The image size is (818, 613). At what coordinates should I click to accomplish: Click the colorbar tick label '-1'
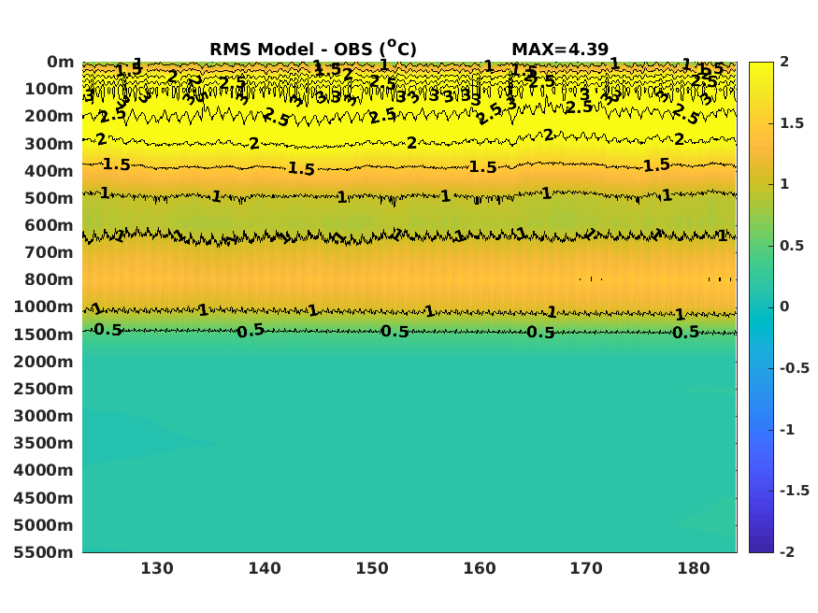(787, 430)
